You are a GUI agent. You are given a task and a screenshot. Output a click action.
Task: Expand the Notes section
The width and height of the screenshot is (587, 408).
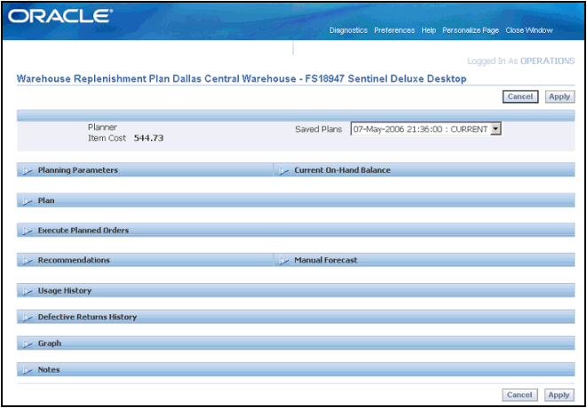[x=28, y=370]
